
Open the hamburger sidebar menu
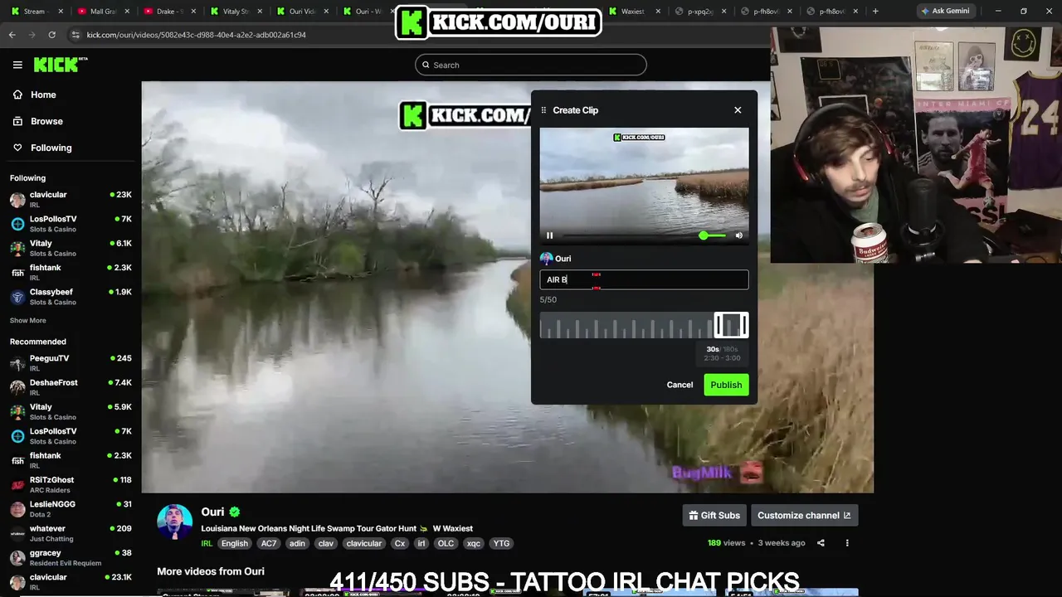click(x=17, y=65)
